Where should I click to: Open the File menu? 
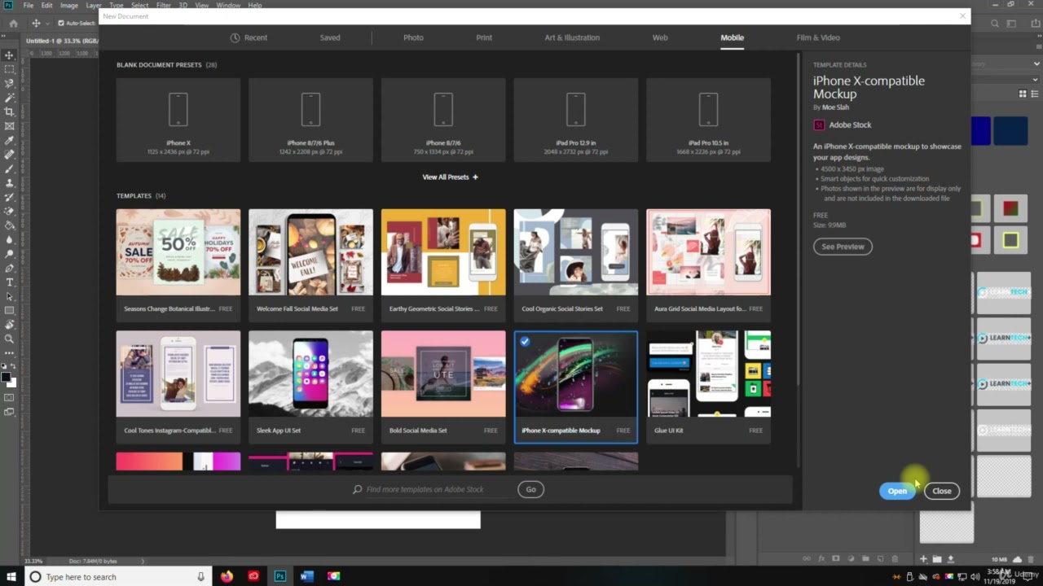pyautogui.click(x=29, y=5)
